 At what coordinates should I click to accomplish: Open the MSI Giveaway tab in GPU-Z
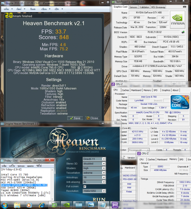coord(158,7)
